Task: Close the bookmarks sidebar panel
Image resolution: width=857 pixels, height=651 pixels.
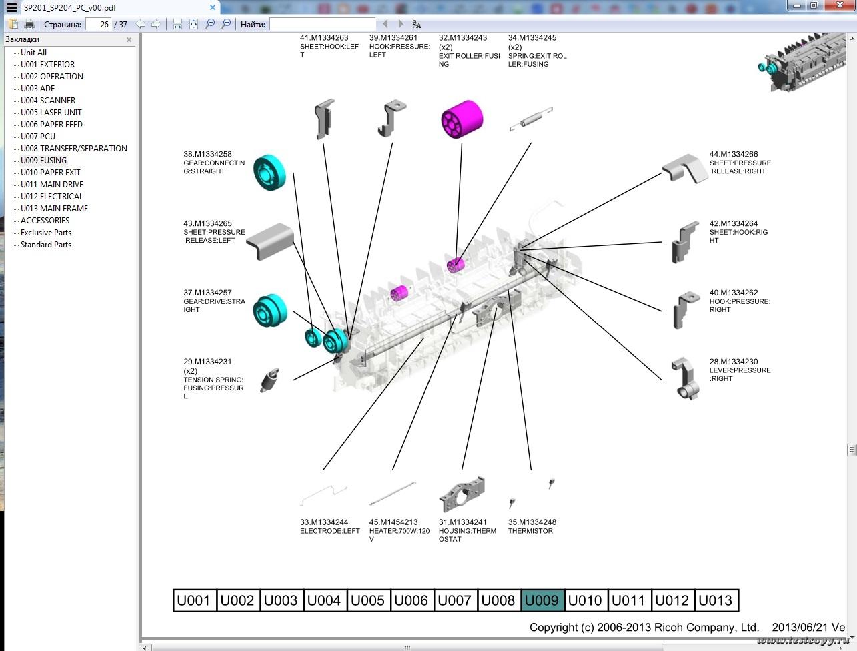Action: [x=129, y=40]
